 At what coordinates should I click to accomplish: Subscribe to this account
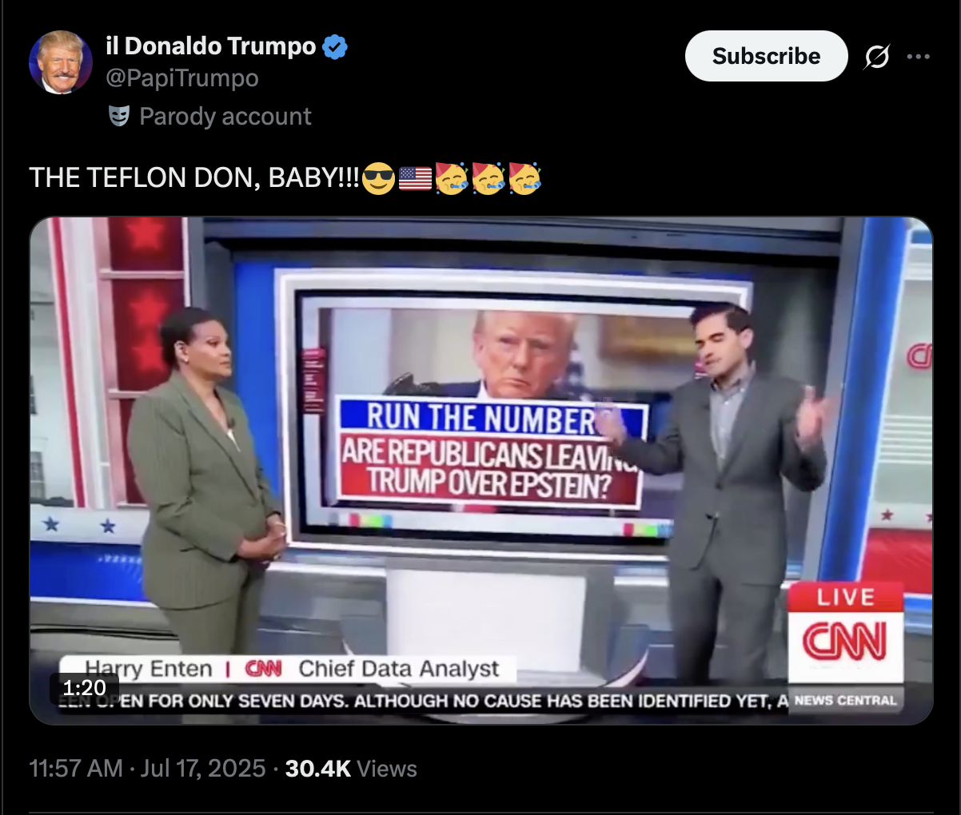coord(766,56)
